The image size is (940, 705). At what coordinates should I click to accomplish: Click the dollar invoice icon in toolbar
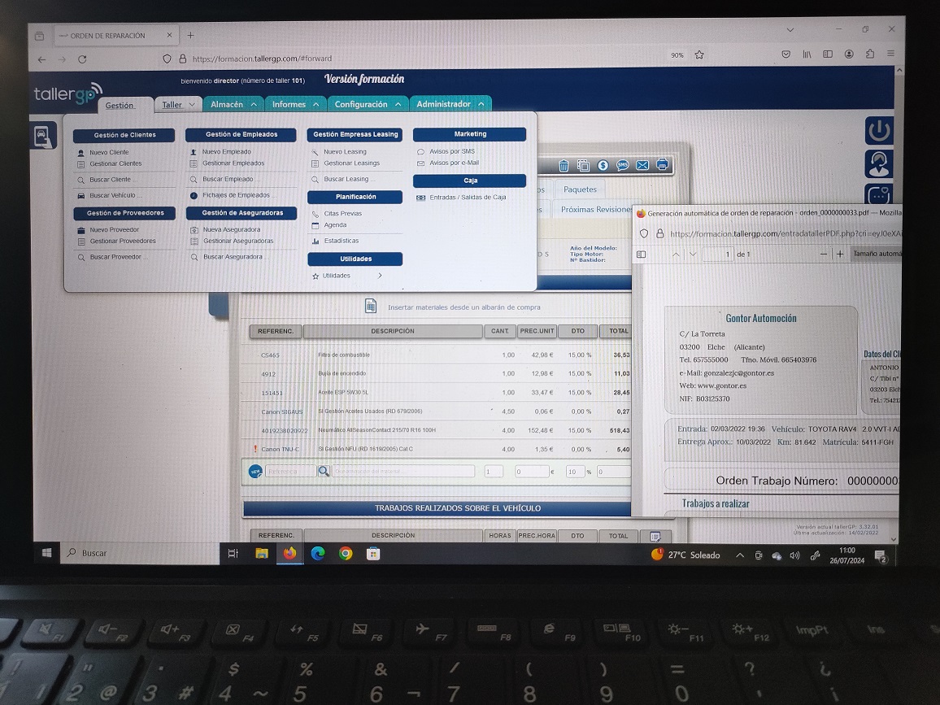(603, 165)
